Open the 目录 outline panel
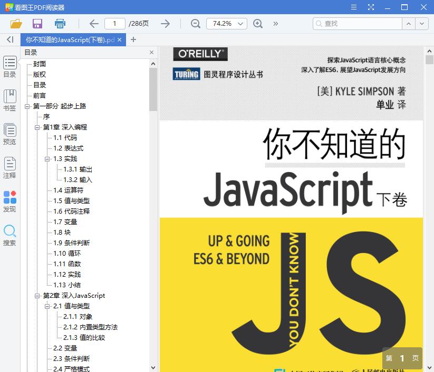The width and height of the screenshot is (434, 372). tap(9, 67)
